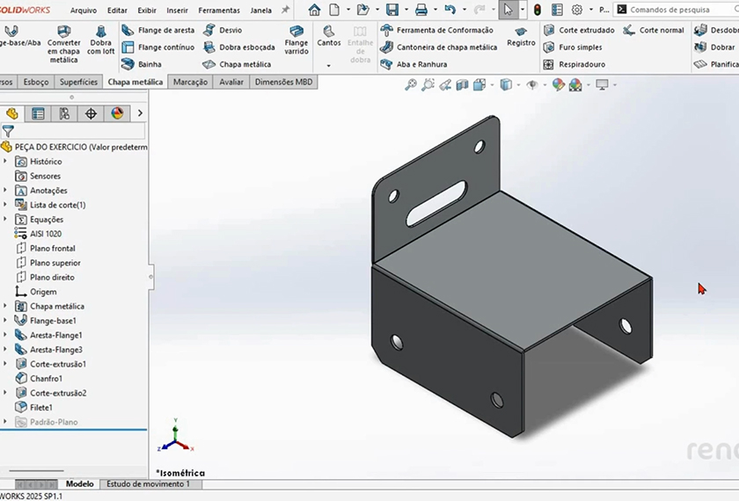The width and height of the screenshot is (739, 501).
Task: Click the Section View icon
Action: tap(462, 85)
